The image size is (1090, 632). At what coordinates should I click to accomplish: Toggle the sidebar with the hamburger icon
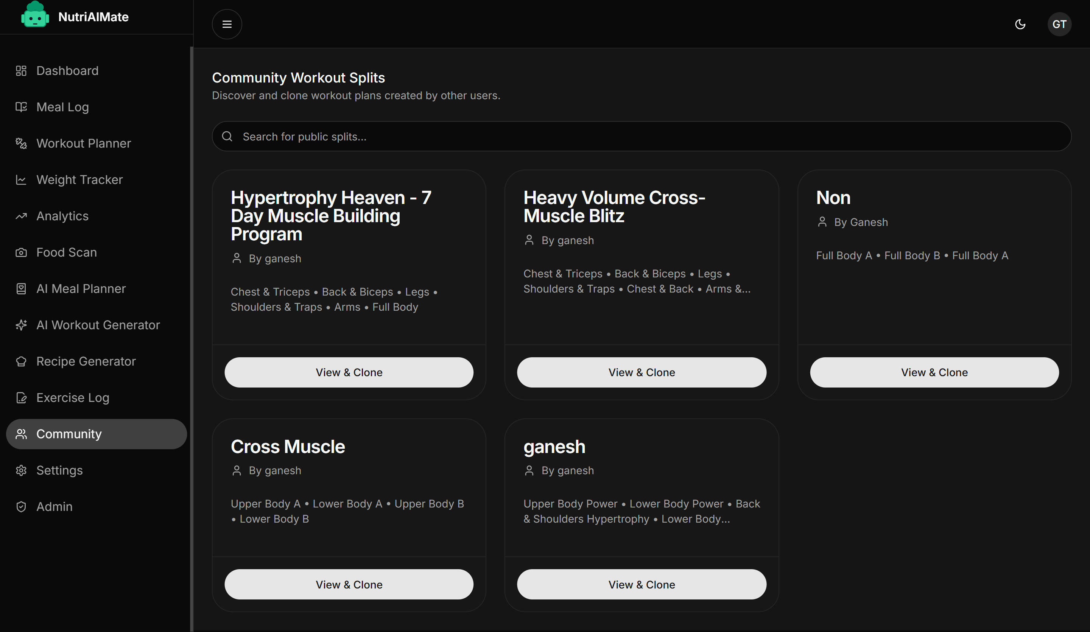click(227, 24)
